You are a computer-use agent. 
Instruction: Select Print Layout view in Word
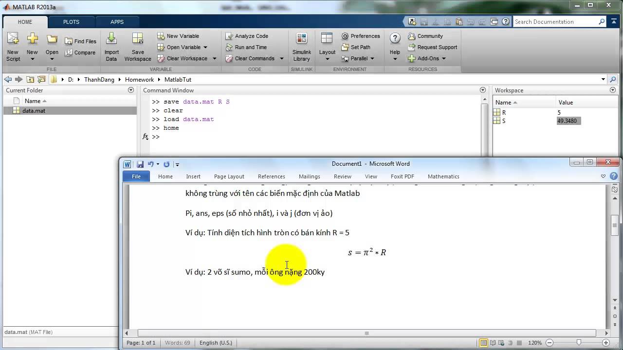tap(484, 343)
